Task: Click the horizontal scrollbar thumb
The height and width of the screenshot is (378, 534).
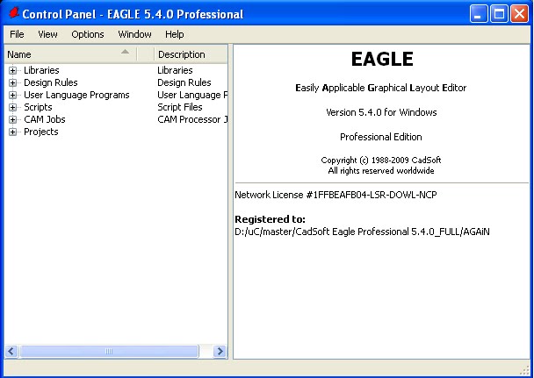Action: click(x=109, y=351)
